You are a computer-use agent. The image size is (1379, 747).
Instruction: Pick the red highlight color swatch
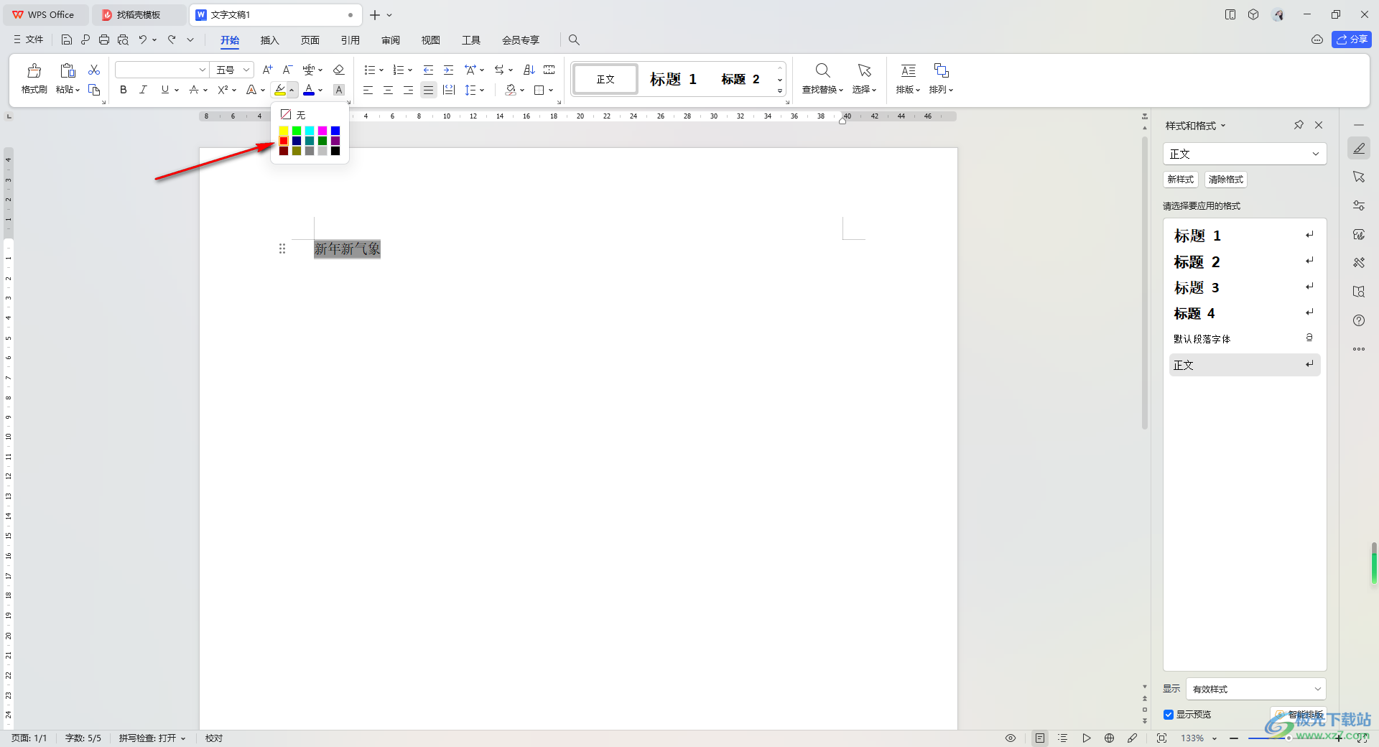pos(284,141)
